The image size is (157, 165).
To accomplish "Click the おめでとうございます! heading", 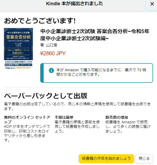I will (40, 21).
